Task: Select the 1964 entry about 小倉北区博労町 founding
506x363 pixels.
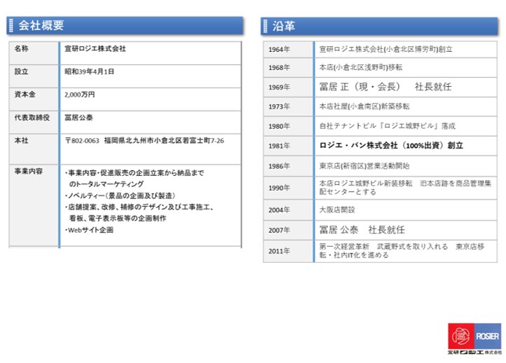Action: pos(385,49)
